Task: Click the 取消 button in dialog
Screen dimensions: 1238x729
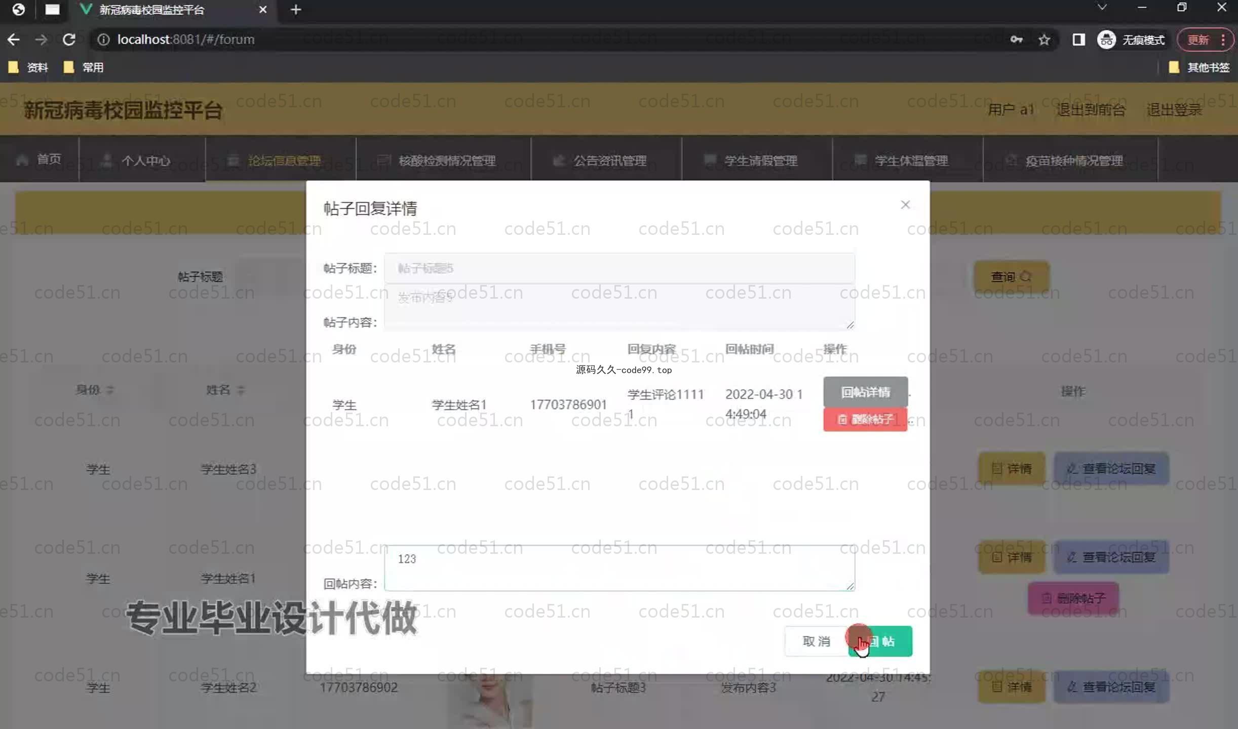Action: point(816,641)
